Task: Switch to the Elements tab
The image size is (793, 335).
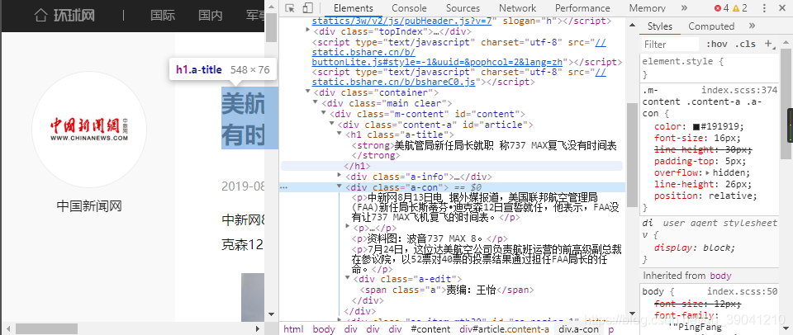Action: [x=353, y=8]
